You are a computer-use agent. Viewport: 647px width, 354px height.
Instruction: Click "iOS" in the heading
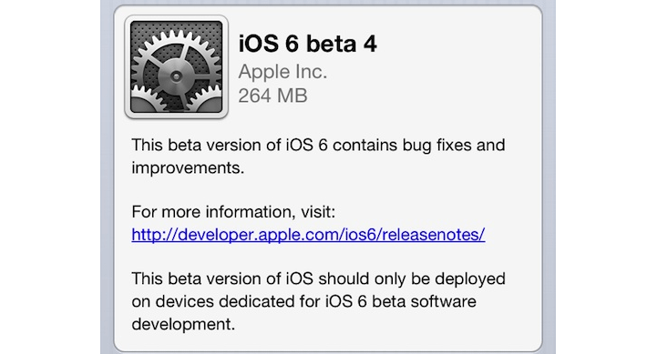[x=258, y=44]
